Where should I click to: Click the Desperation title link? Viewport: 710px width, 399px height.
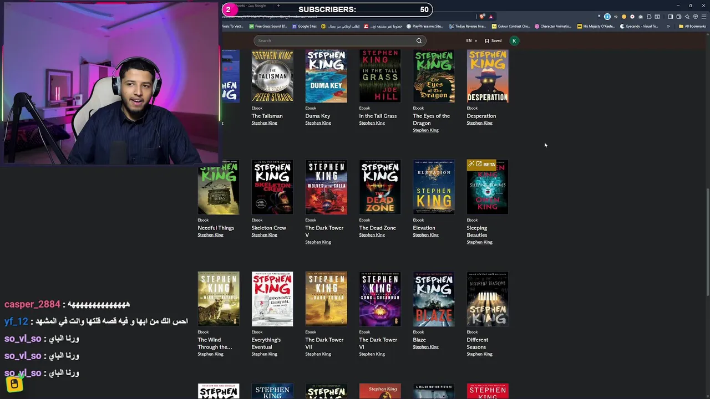[x=481, y=116]
